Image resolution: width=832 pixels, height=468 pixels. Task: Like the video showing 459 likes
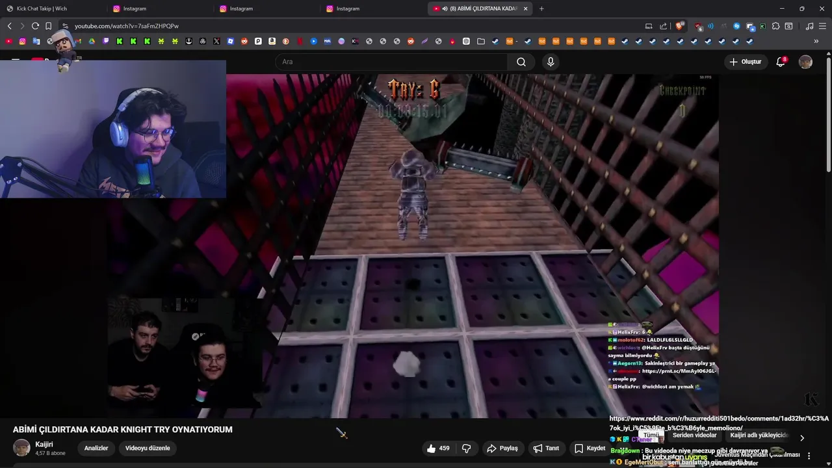[x=438, y=448]
